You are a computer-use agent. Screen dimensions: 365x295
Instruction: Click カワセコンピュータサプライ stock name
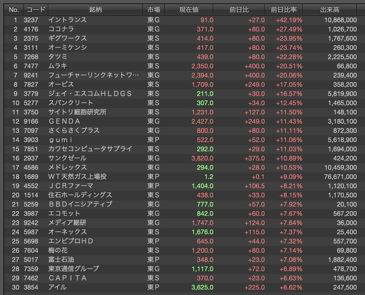pyautogui.click(x=90, y=149)
